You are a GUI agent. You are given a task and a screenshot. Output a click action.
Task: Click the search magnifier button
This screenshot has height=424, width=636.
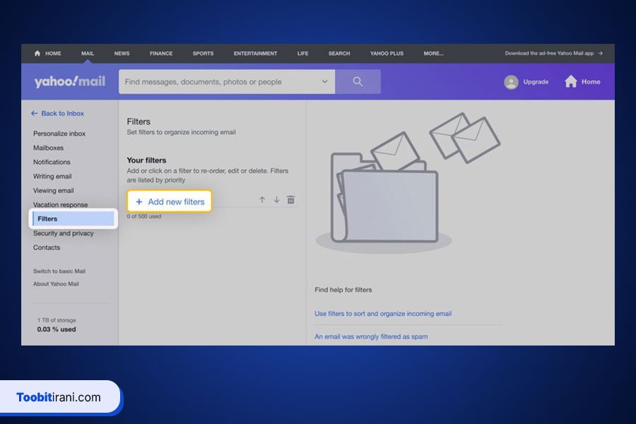coord(358,82)
